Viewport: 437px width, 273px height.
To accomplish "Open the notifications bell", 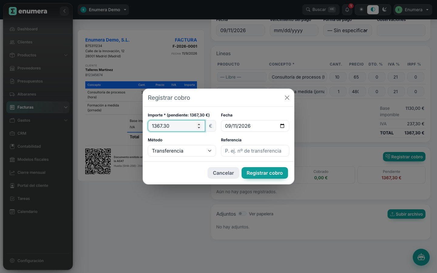I will click(x=347, y=10).
